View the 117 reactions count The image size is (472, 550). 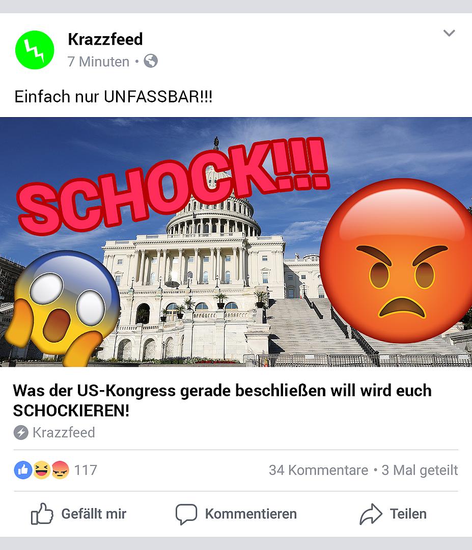point(86,470)
